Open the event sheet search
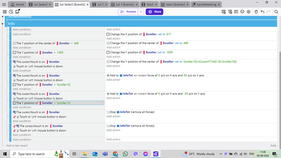 (x=276, y=12)
